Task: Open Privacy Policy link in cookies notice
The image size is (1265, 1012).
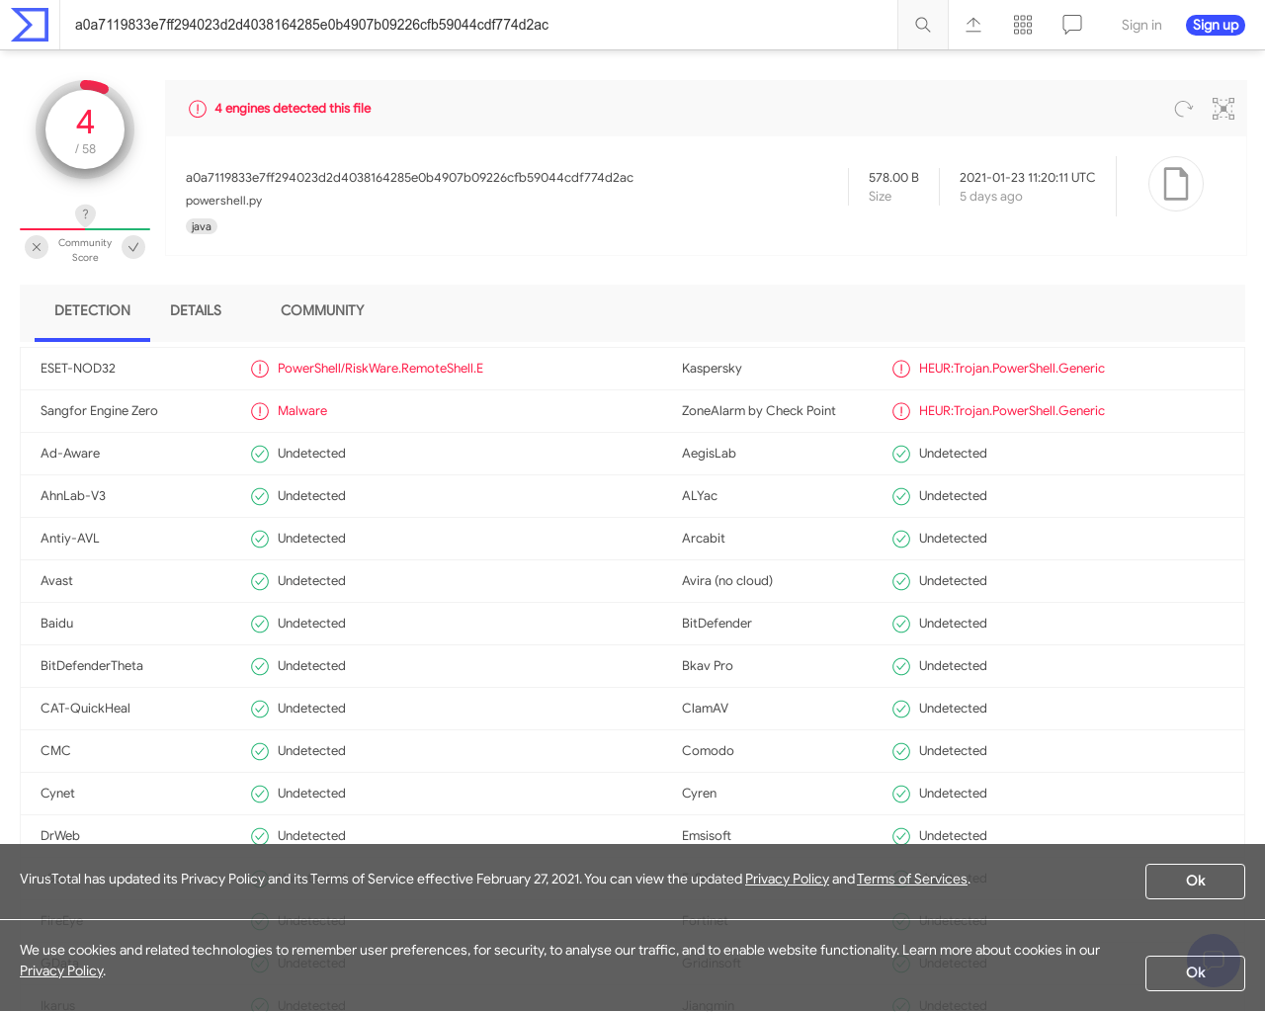Action: [61, 970]
